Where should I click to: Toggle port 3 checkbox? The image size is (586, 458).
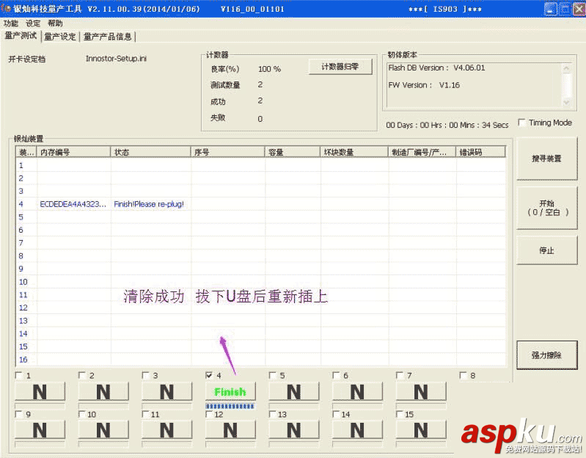click(x=145, y=375)
